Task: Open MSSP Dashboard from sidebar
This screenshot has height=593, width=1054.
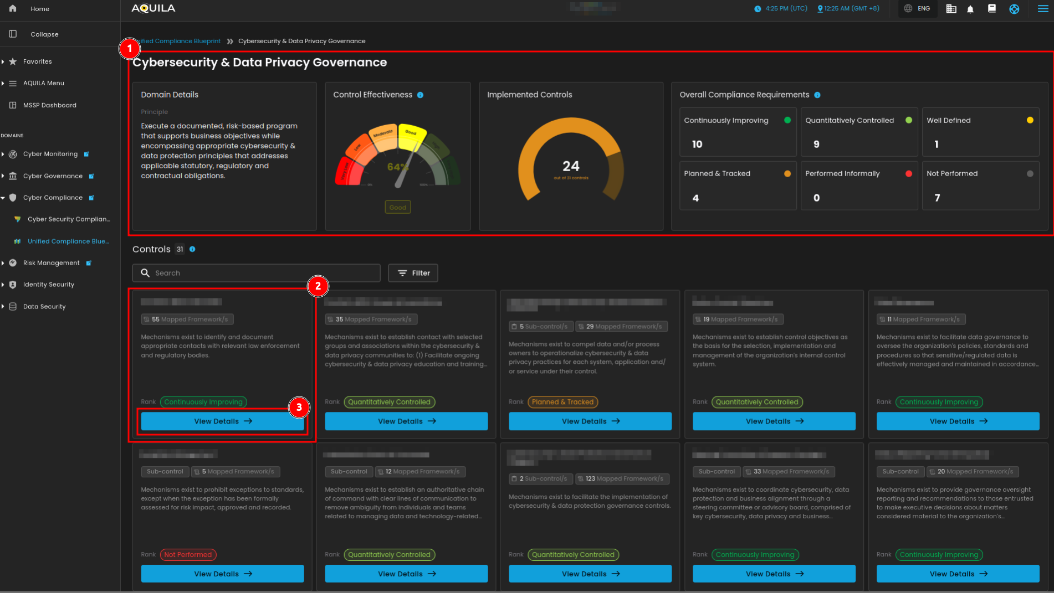Action: coord(49,105)
